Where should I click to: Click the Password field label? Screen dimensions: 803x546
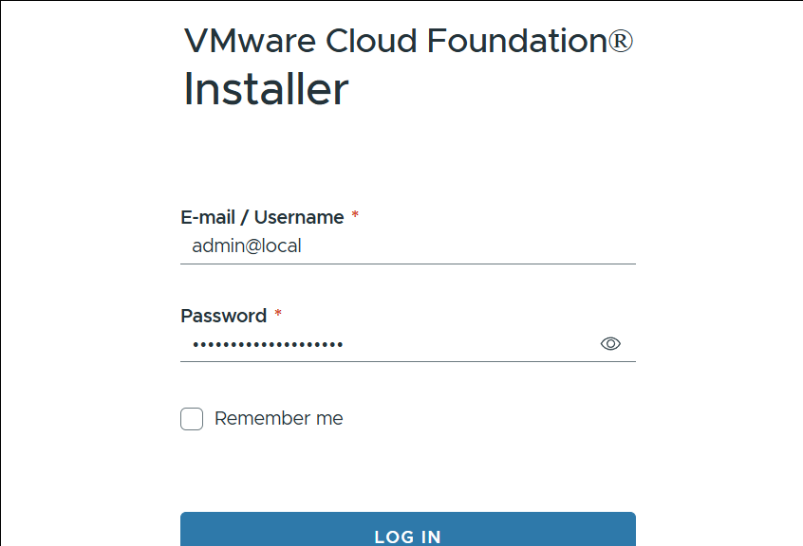pyautogui.click(x=223, y=316)
